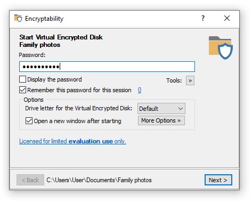Screen dimensions: 252x203
Task: Focus the Password input field
Action: pyautogui.click(x=107, y=67)
